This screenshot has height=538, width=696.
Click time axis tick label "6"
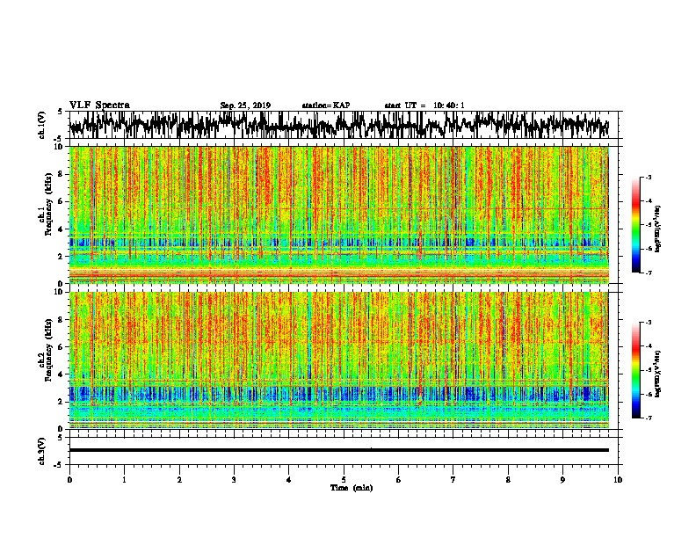pos(399,480)
